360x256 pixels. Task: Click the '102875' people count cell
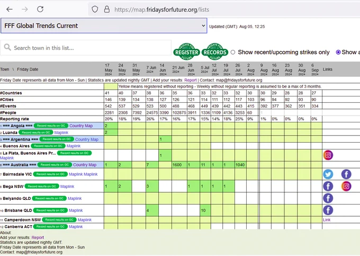179,112
